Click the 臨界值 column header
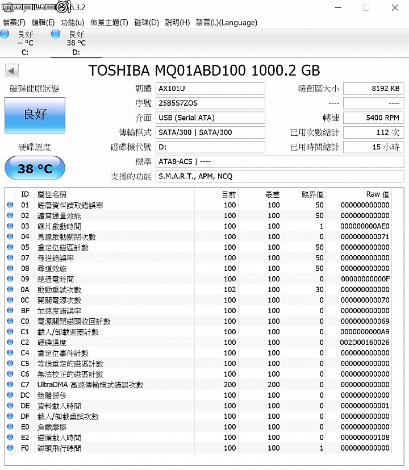Screen dimensions: 409x470 304,194
